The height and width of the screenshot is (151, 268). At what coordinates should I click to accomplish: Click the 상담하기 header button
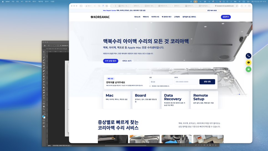[x=226, y=17]
